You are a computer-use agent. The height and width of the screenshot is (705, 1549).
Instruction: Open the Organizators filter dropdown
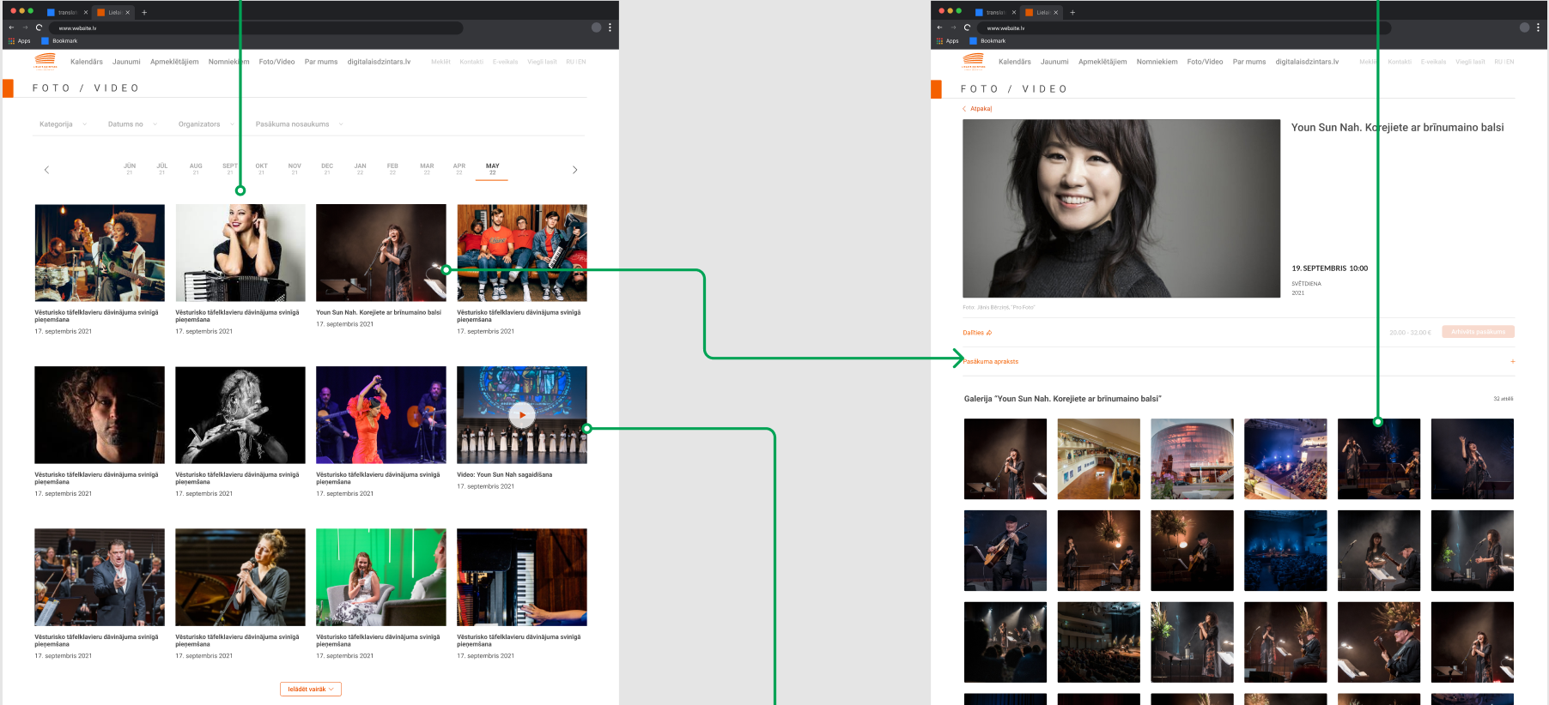point(206,124)
